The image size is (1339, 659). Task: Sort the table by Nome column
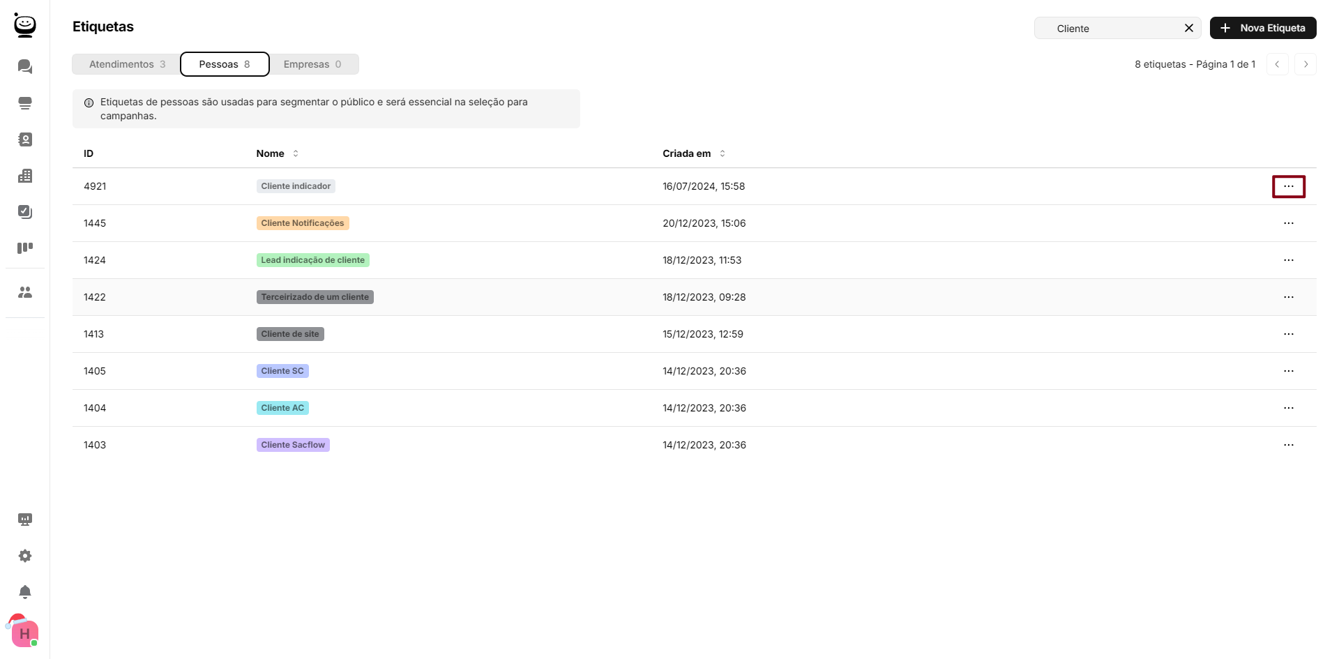coord(296,153)
